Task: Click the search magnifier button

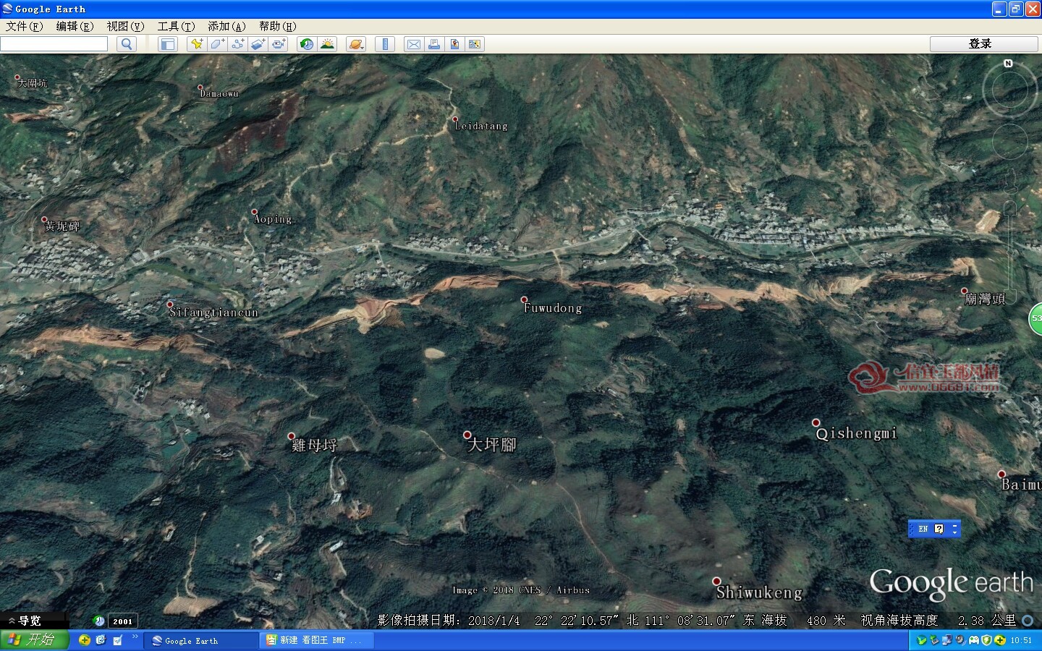Action: 127,44
